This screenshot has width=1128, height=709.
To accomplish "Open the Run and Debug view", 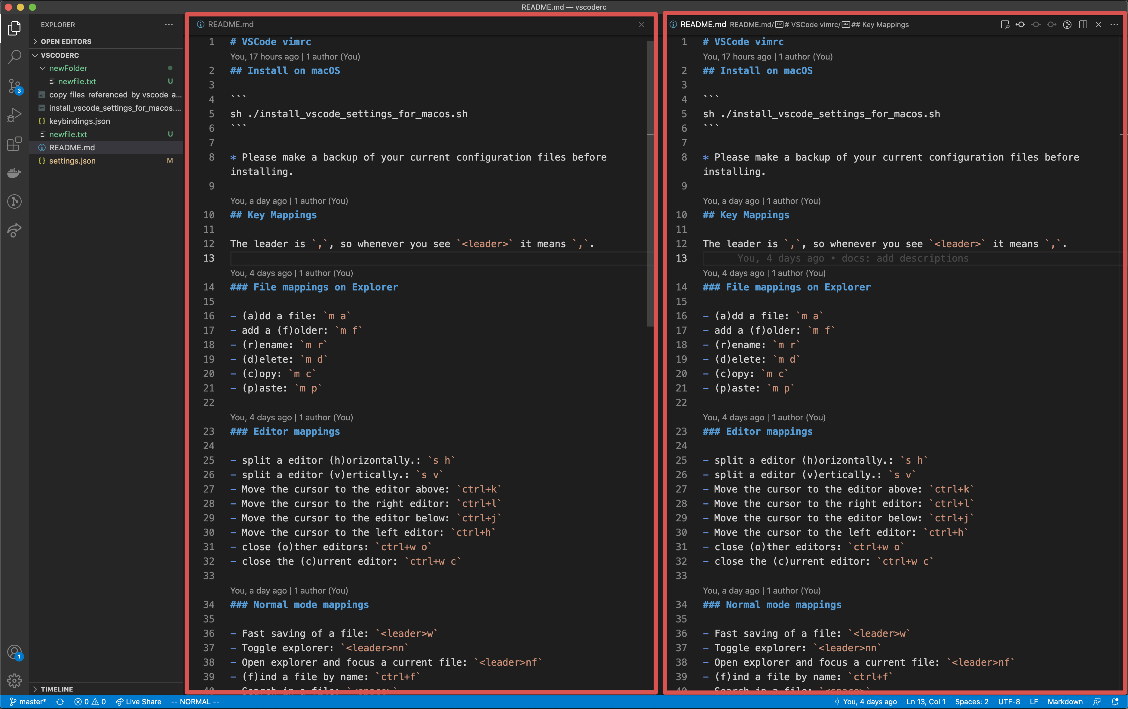I will coord(14,115).
